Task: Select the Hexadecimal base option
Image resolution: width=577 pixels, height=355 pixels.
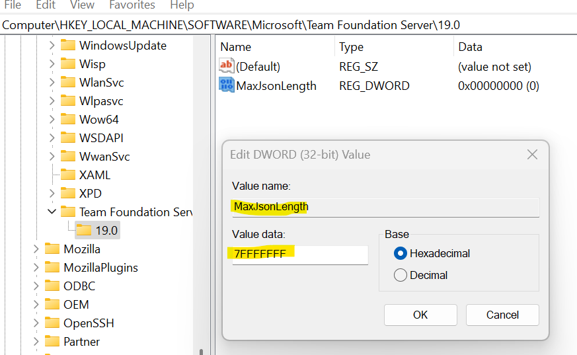Action: 401,253
